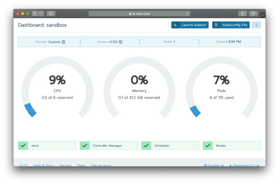The image size is (279, 184).
Task: Expand the English language dropdown
Action: (214, 166)
